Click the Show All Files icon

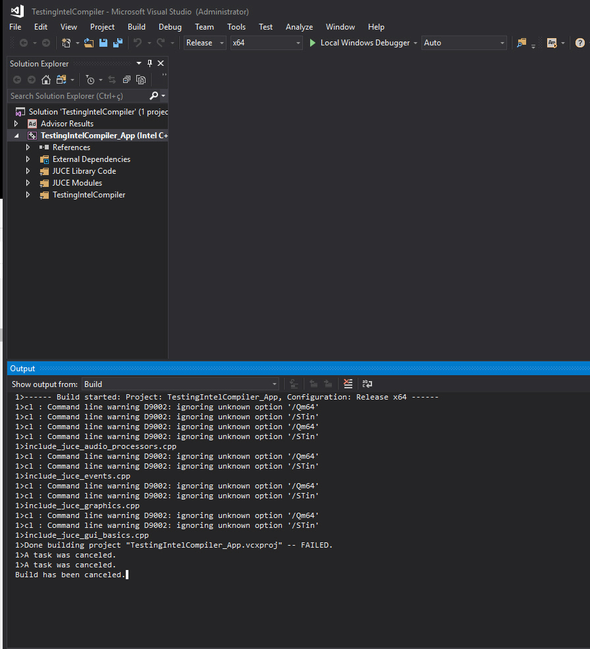(141, 80)
